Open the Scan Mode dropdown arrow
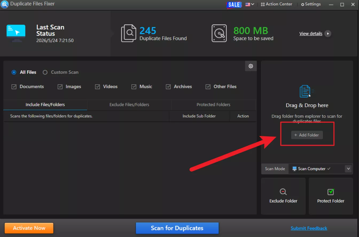This screenshot has height=237, width=359. pyautogui.click(x=348, y=169)
